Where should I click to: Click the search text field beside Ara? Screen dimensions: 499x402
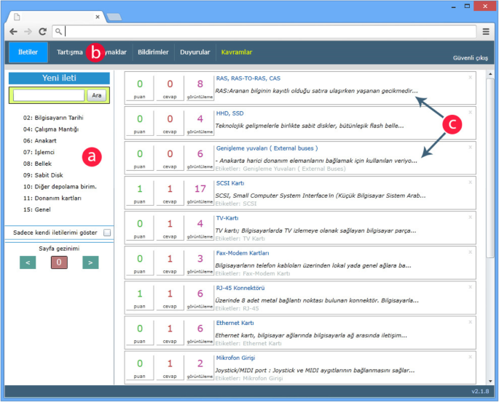tap(49, 95)
